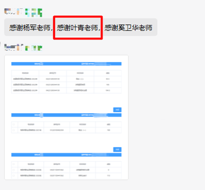Image resolution: width=205 pixels, height=190 pixels.
Task: Click the blue header bar of the second table
Action: 66,115
